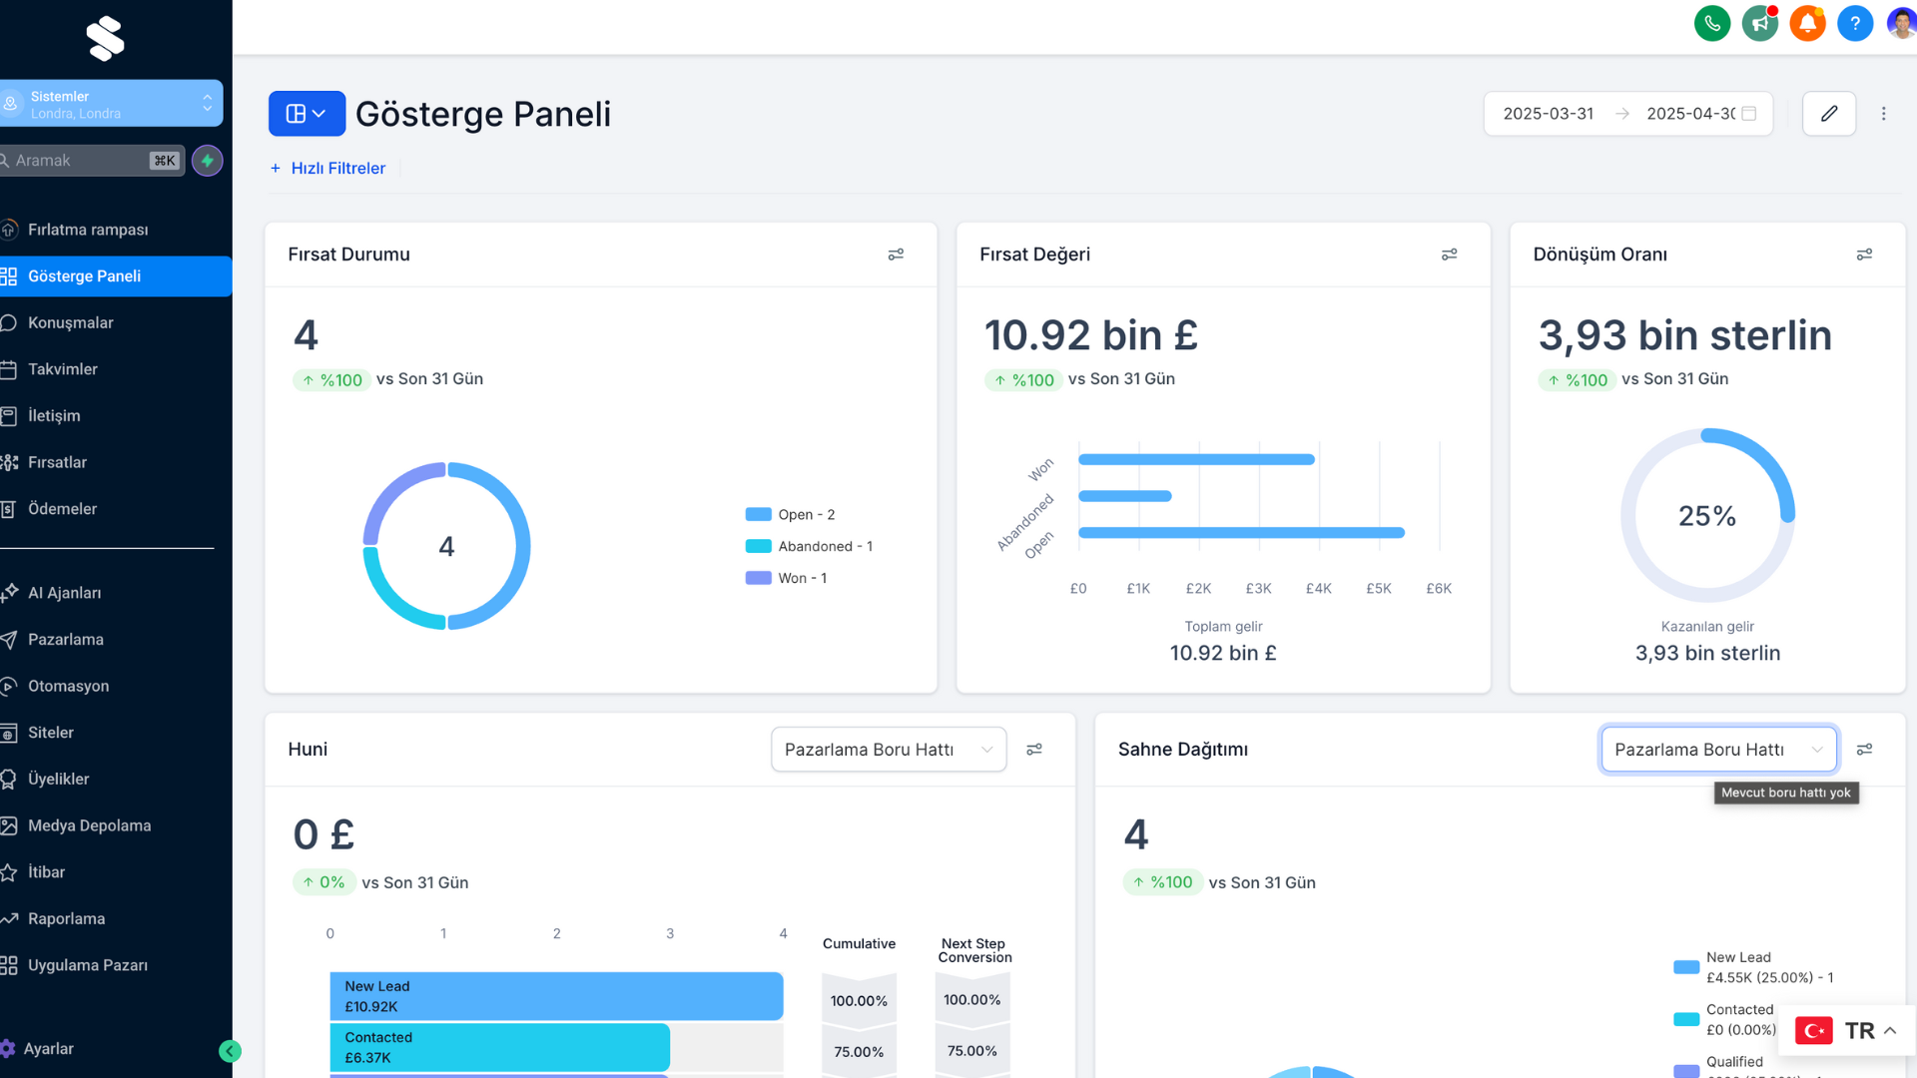The image size is (1917, 1078).
Task: Open Fırsat Durumu widget settings icon
Action: [896, 255]
